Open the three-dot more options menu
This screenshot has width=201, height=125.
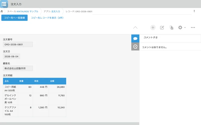pos(193,27)
